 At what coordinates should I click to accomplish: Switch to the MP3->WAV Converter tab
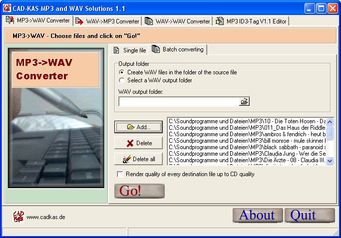37,20
